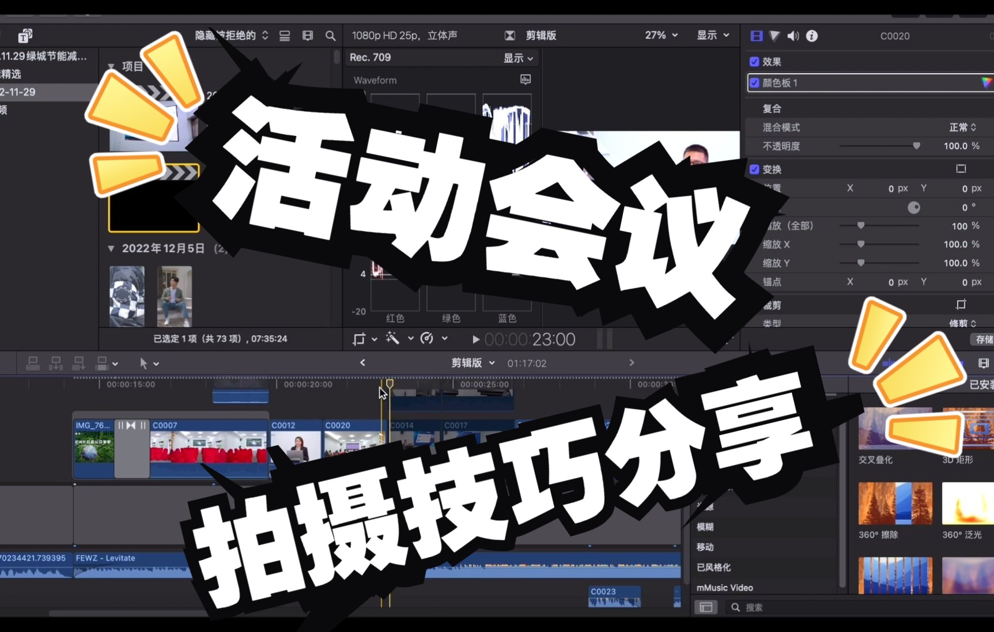Adjust the 不透明度 opacity slider
Screen dimensions: 994x632
(916, 146)
